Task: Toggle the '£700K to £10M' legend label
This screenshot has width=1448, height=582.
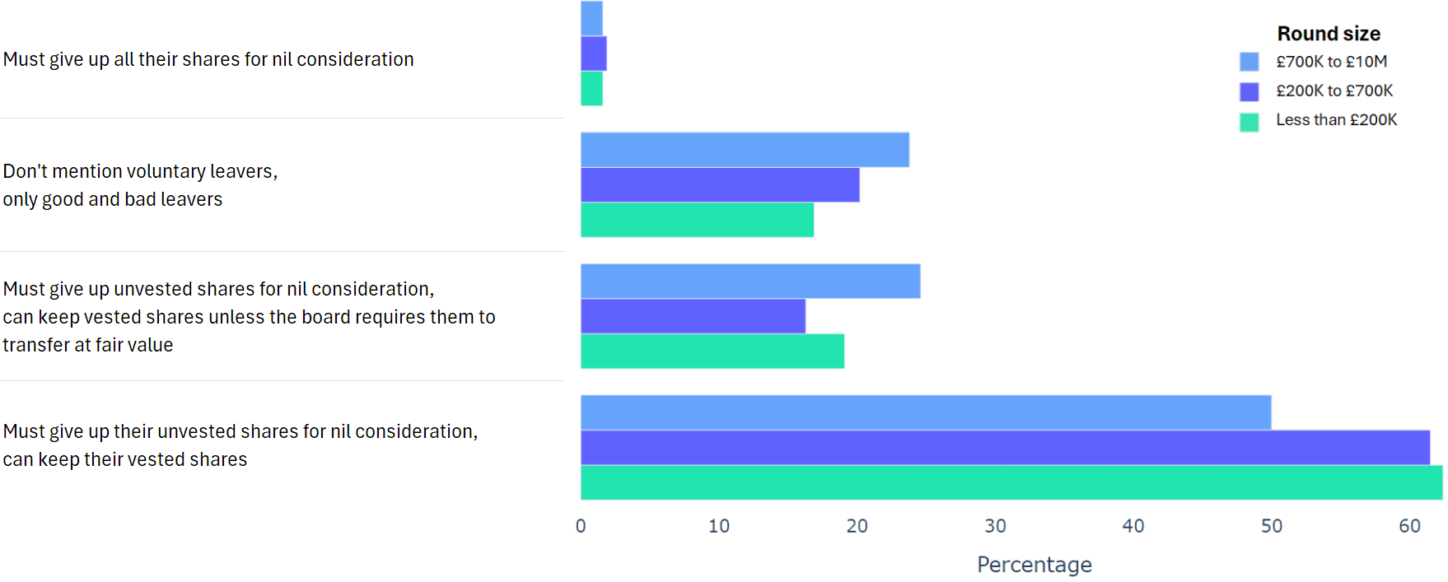Action: tap(1331, 62)
